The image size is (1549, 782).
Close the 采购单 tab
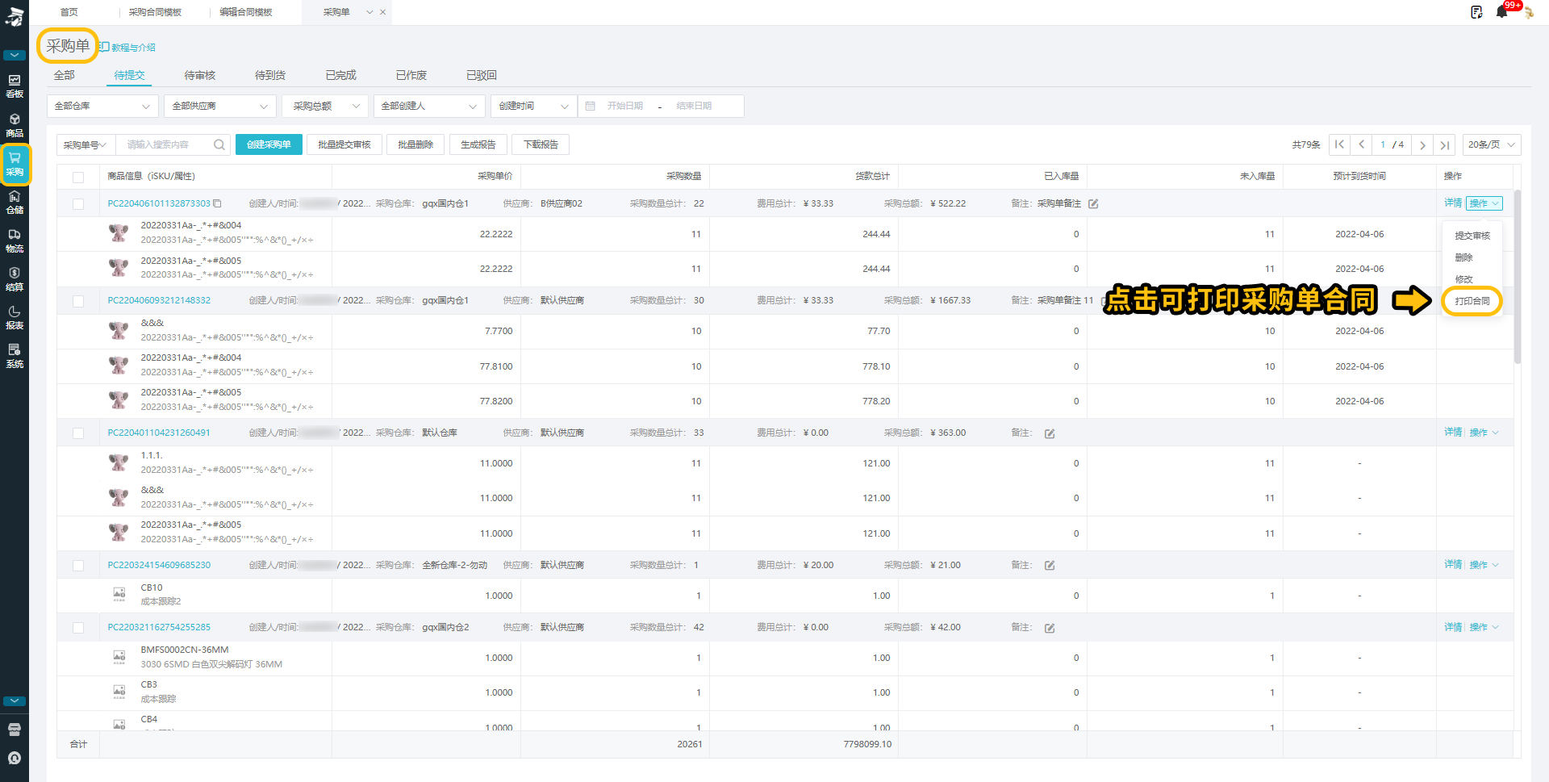[382, 12]
